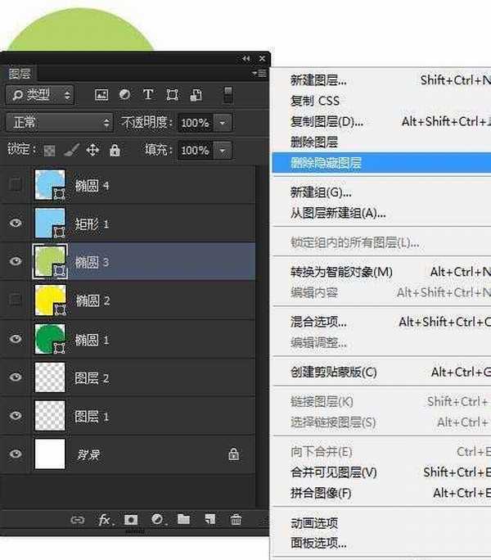
Task: Hide the 矩形 1 layer
Action: (x=16, y=224)
